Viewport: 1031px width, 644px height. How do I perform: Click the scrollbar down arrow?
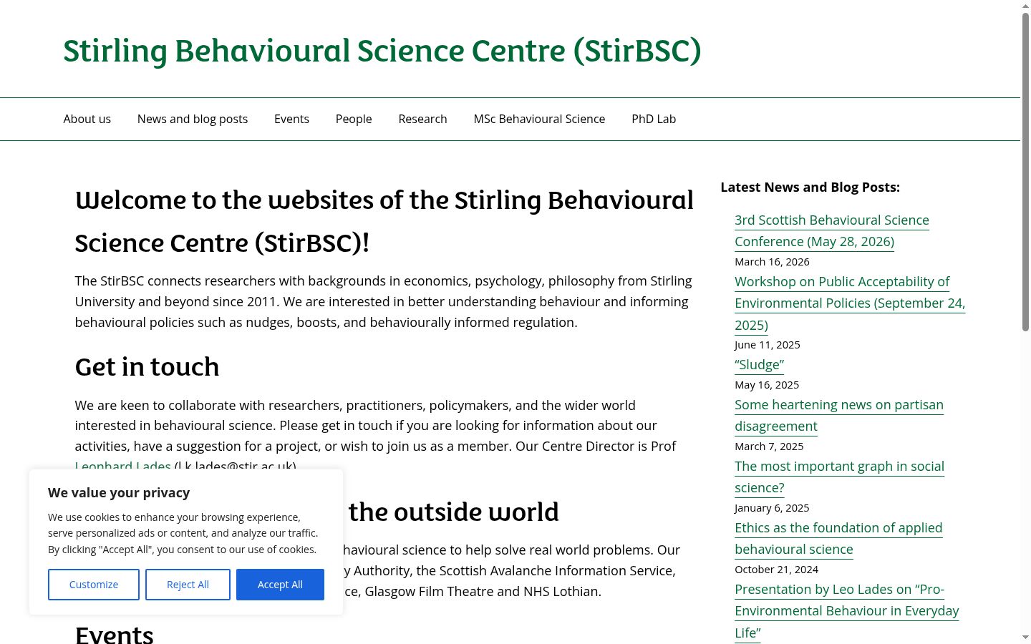pos(1025,637)
